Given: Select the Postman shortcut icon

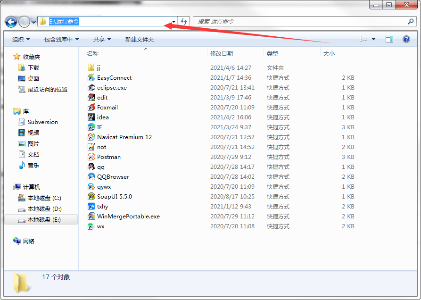Looking at the screenshot, I should click(91, 157).
